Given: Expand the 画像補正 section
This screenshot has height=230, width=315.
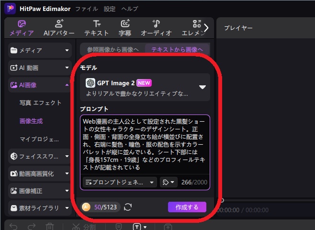Looking at the screenshot, I should coord(40,191).
